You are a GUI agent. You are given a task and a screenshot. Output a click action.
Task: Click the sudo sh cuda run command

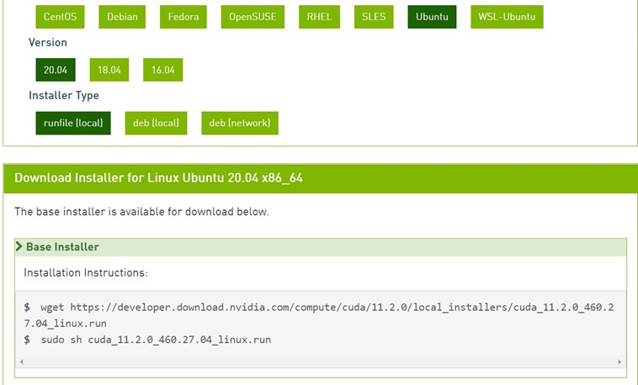[147, 340]
